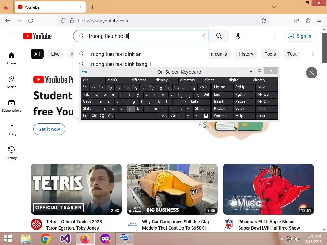
Task: Open Visual Studio from the taskbar
Action: 65,239
